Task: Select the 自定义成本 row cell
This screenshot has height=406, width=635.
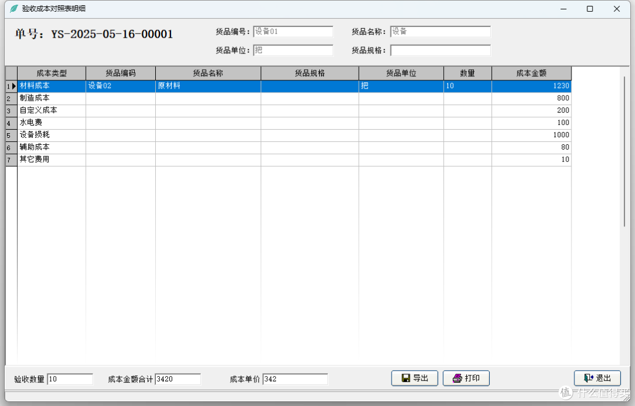Action: tap(51, 110)
